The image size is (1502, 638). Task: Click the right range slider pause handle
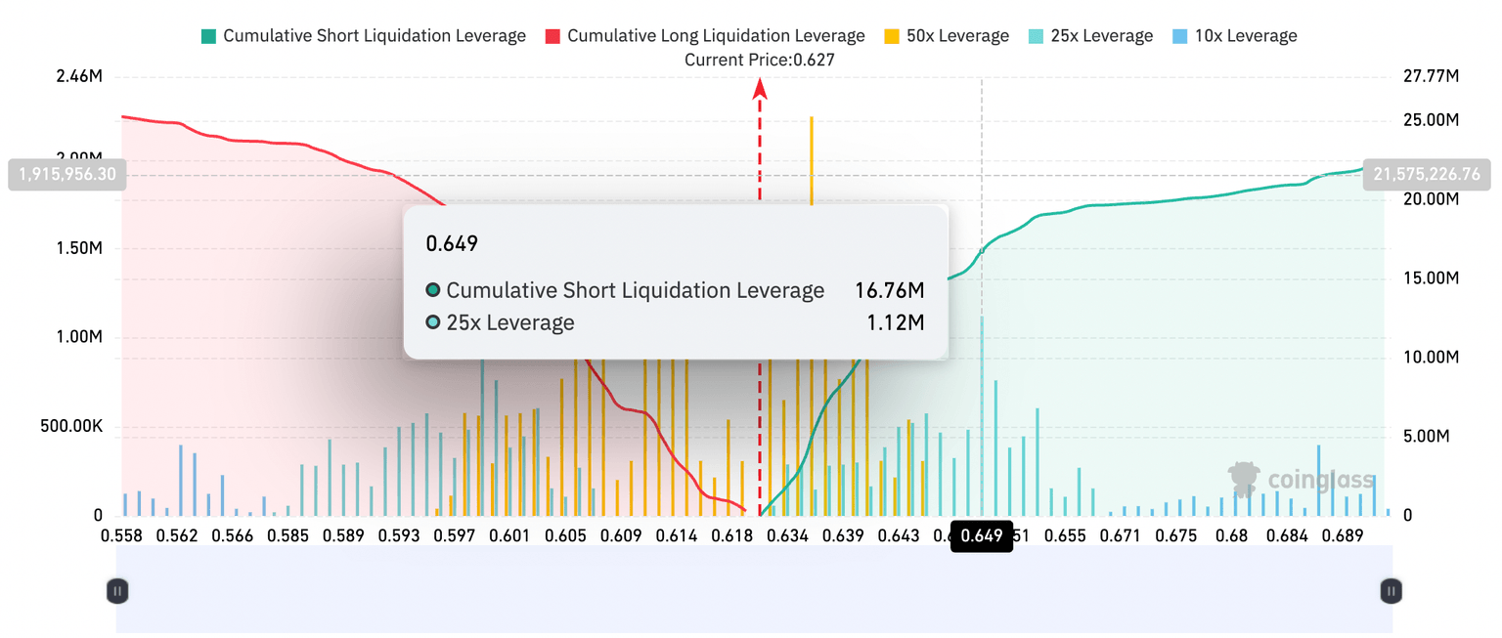1391,590
